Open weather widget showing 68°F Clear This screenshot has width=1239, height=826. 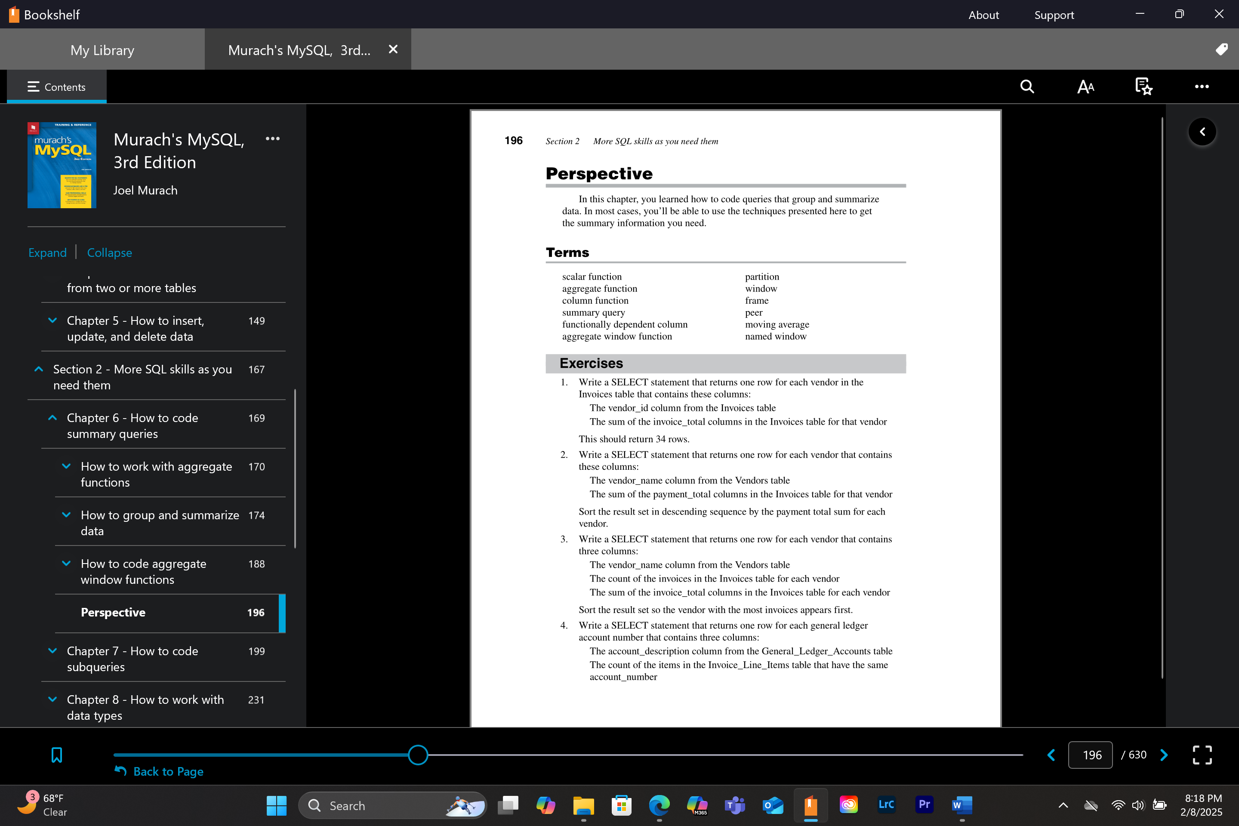point(43,805)
